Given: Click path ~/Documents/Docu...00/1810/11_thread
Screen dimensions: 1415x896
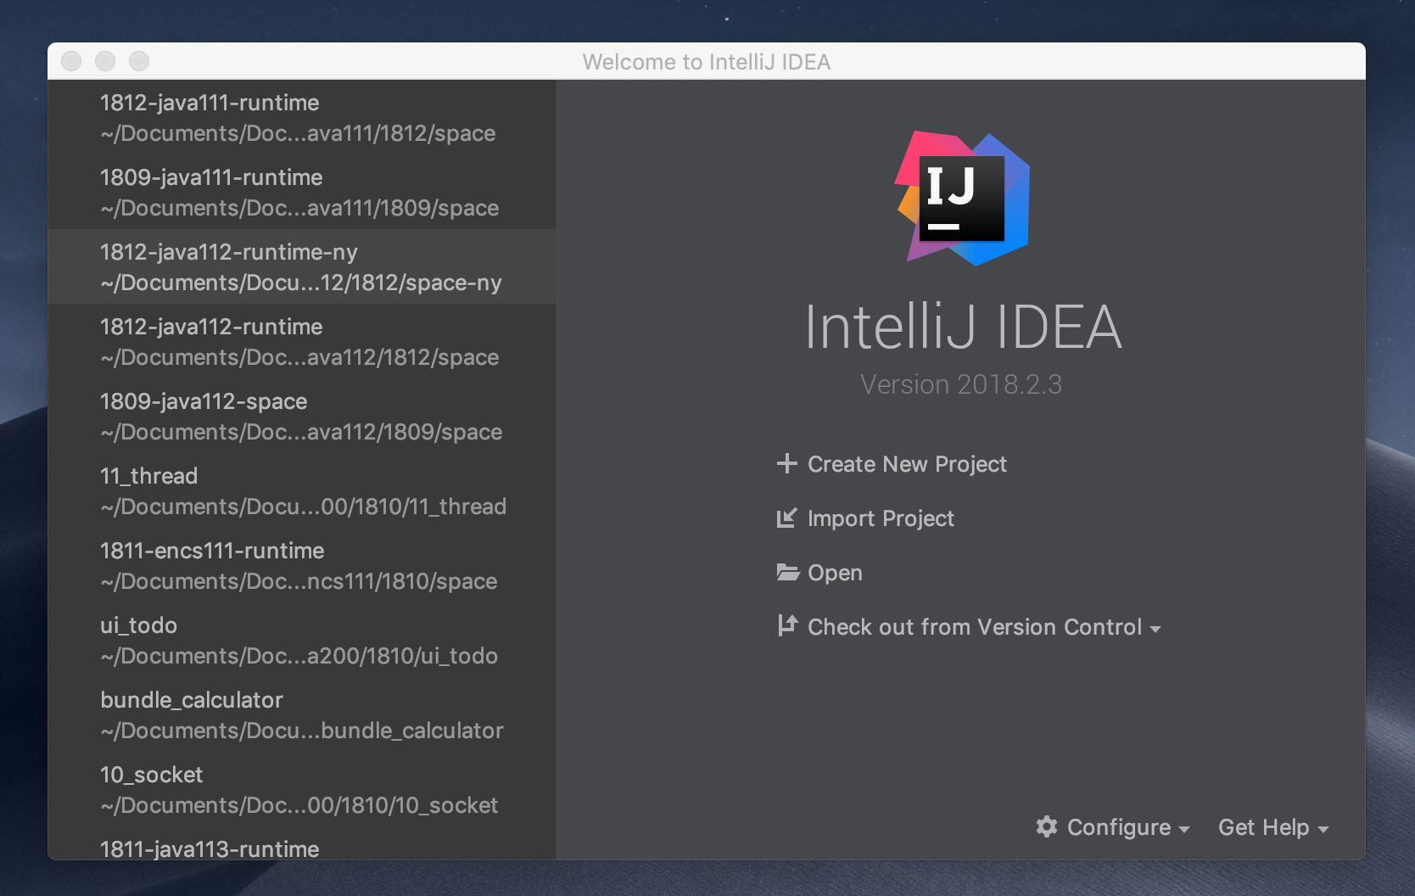Looking at the screenshot, I should click(303, 507).
